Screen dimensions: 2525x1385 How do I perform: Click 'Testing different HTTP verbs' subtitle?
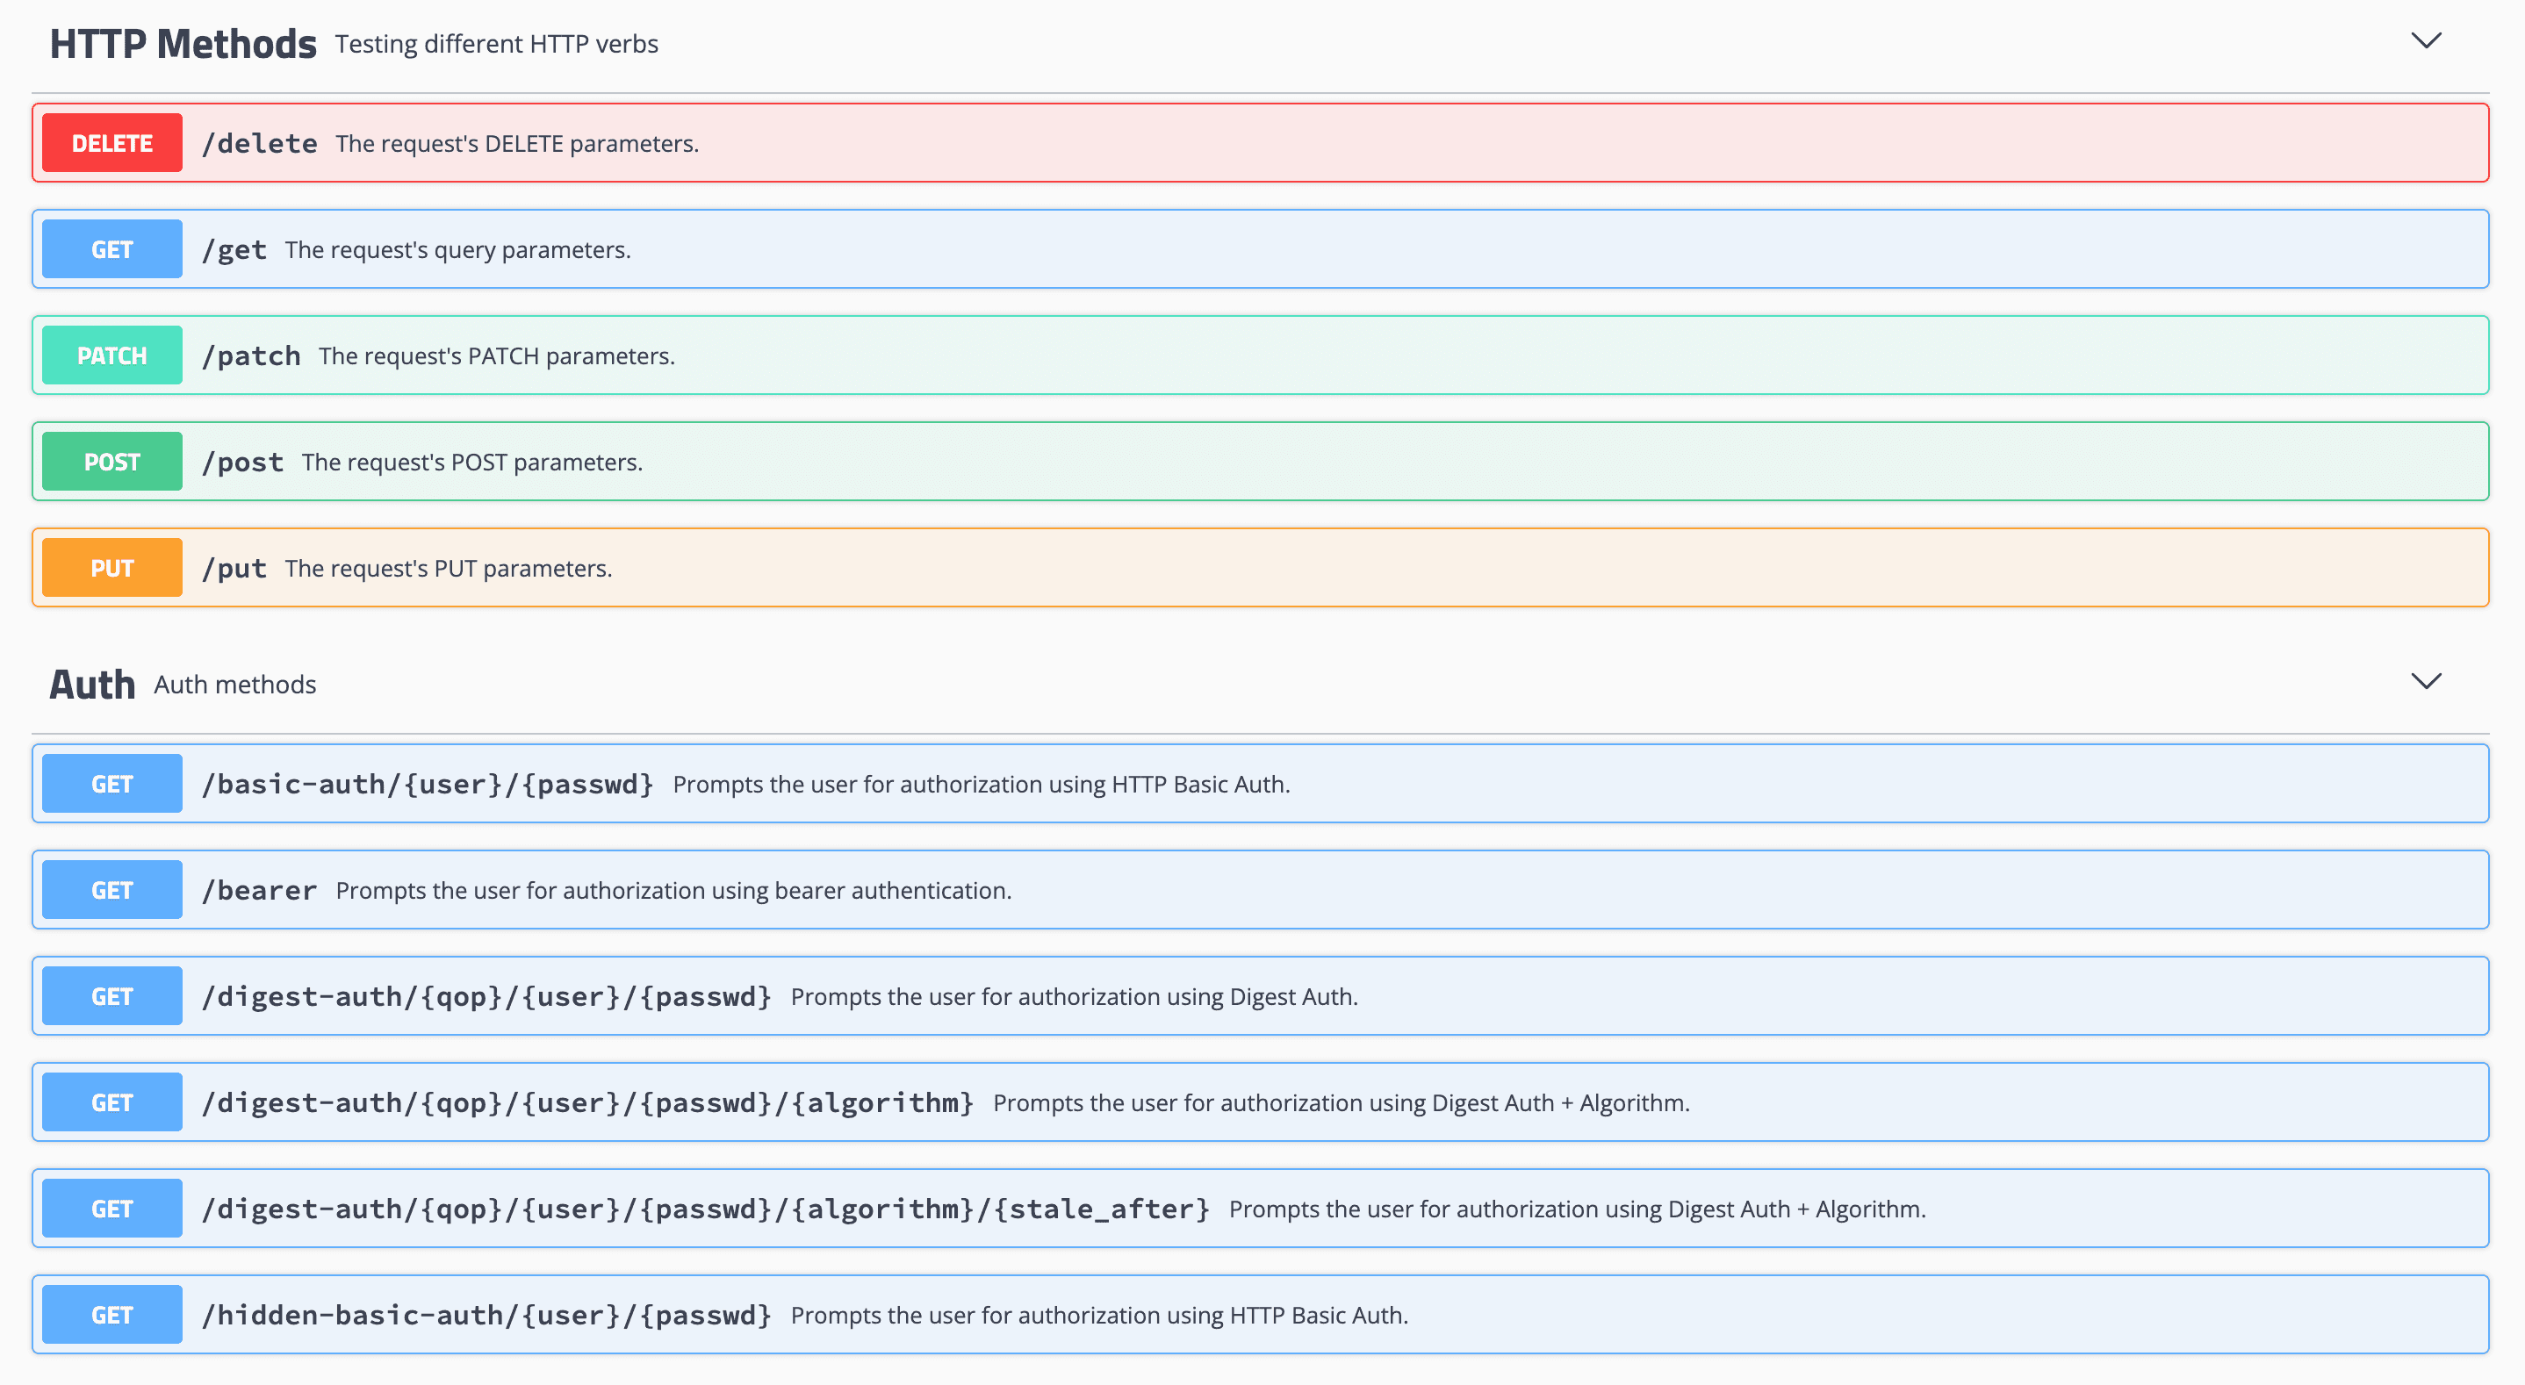tap(497, 44)
